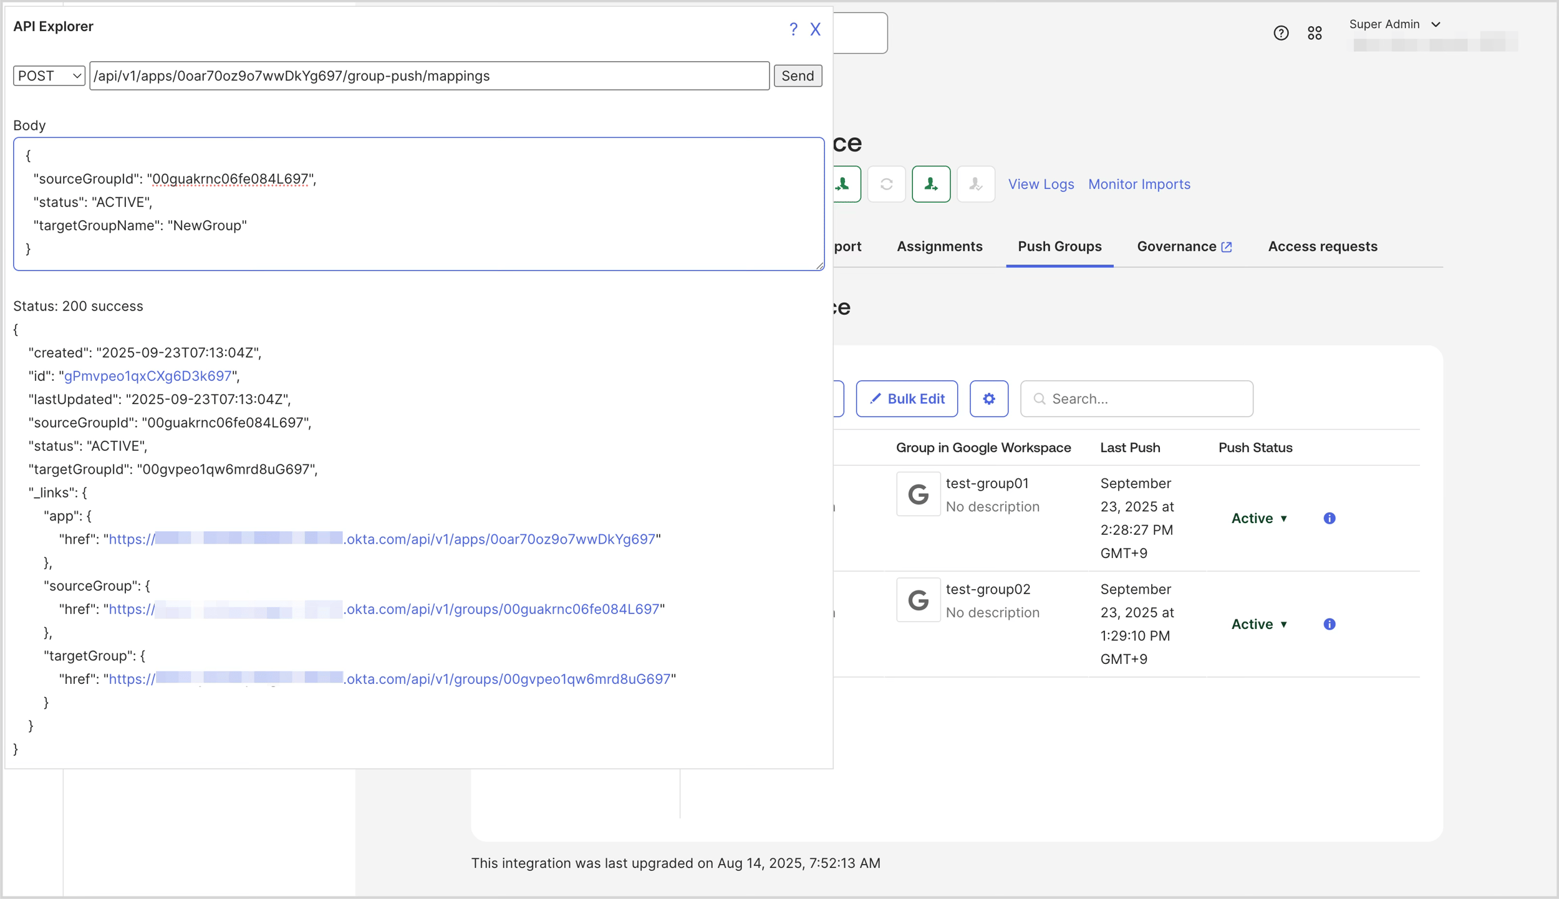This screenshot has height=899, width=1559.
Task: Click the blue question mark in API Explorer
Action: pos(793,29)
